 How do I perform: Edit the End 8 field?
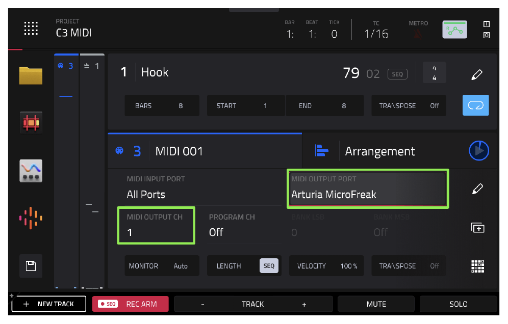(324, 105)
